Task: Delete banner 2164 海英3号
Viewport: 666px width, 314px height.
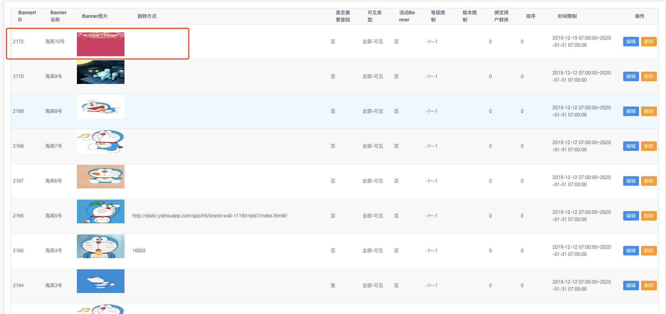Action: point(649,285)
